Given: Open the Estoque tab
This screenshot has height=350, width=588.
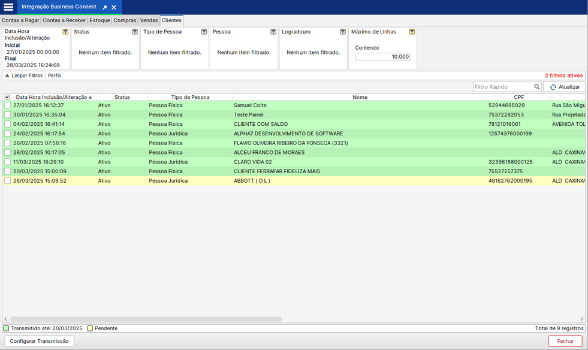Looking at the screenshot, I should coord(99,20).
